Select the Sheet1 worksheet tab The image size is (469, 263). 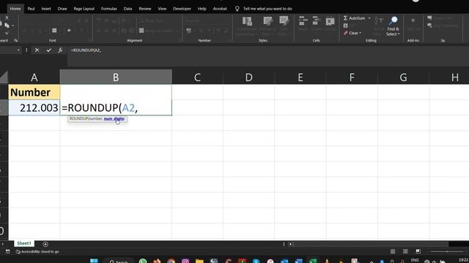click(x=24, y=243)
